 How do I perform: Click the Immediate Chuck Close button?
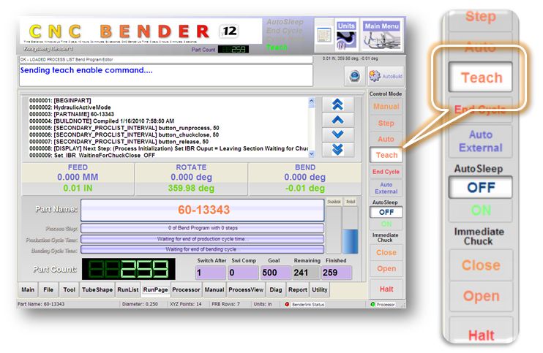(x=386, y=253)
